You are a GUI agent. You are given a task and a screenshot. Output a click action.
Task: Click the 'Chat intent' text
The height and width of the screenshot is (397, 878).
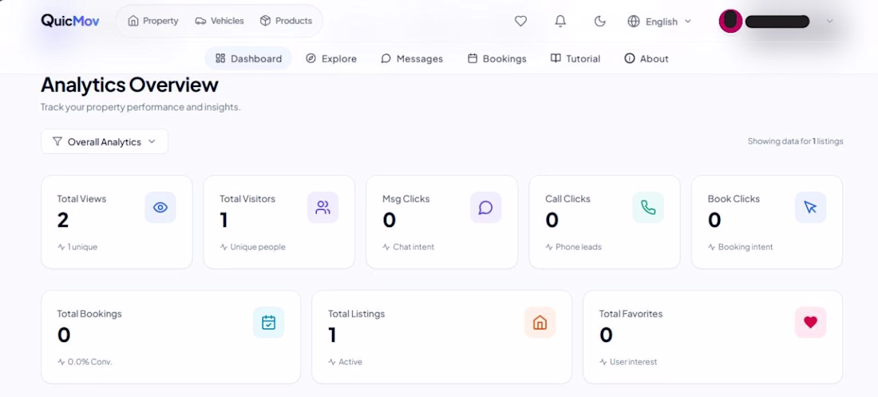(413, 247)
